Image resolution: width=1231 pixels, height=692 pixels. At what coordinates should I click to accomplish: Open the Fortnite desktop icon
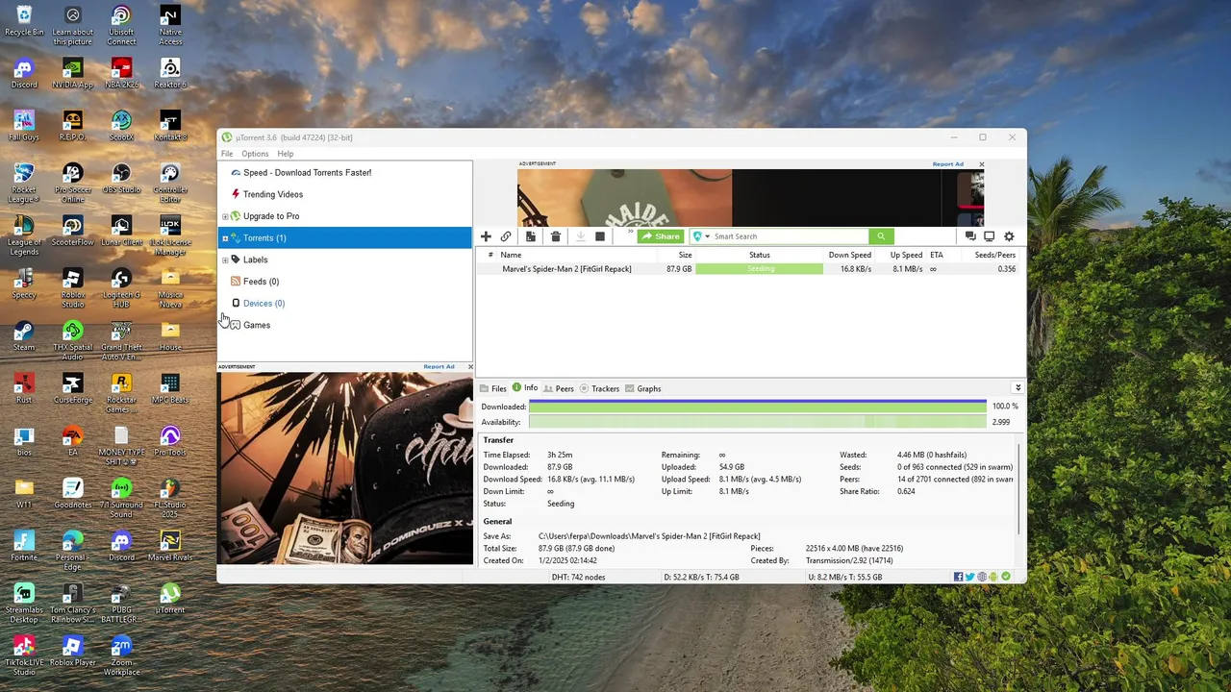point(24,546)
